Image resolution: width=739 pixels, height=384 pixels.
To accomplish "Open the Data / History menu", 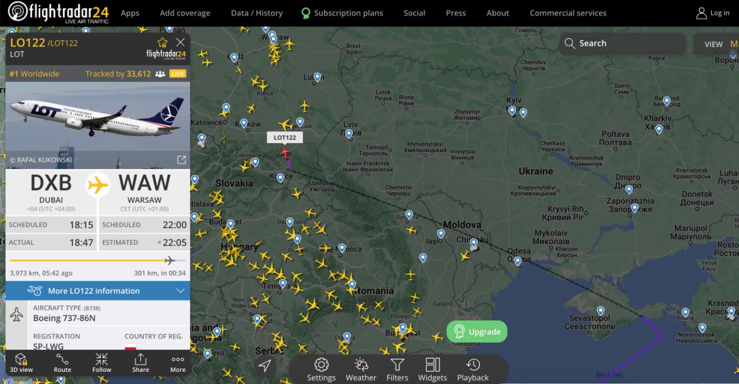I will 256,13.
